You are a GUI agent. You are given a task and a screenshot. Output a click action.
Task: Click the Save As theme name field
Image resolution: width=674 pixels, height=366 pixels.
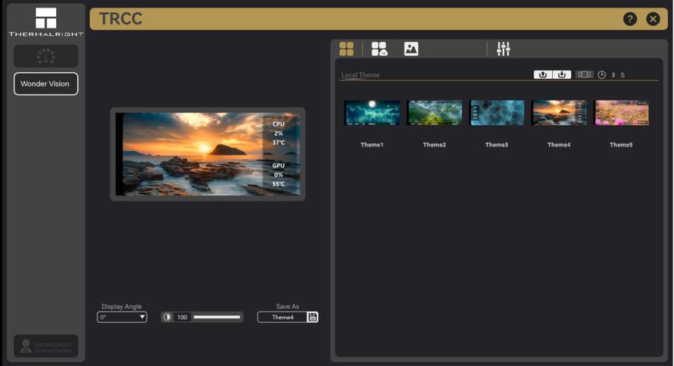pyautogui.click(x=282, y=317)
